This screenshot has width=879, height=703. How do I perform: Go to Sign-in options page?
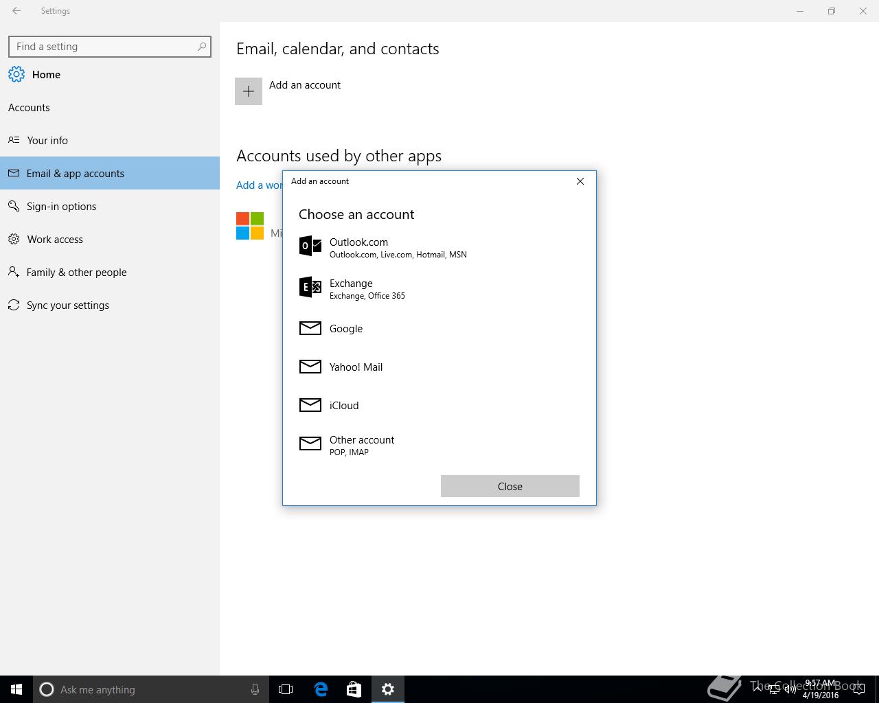point(110,206)
